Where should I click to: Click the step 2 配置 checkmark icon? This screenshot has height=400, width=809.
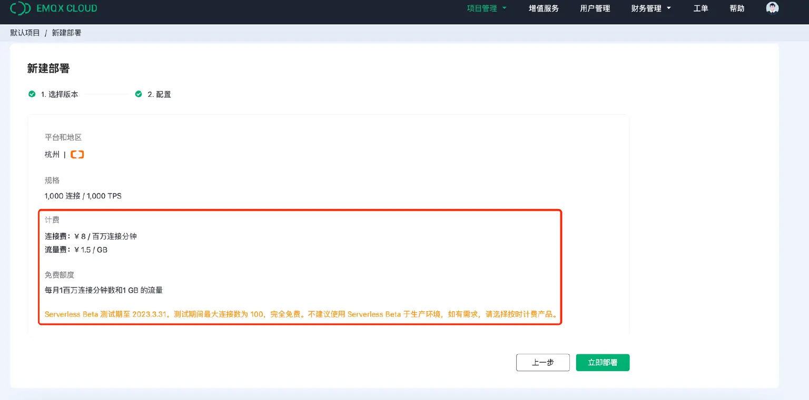[139, 94]
